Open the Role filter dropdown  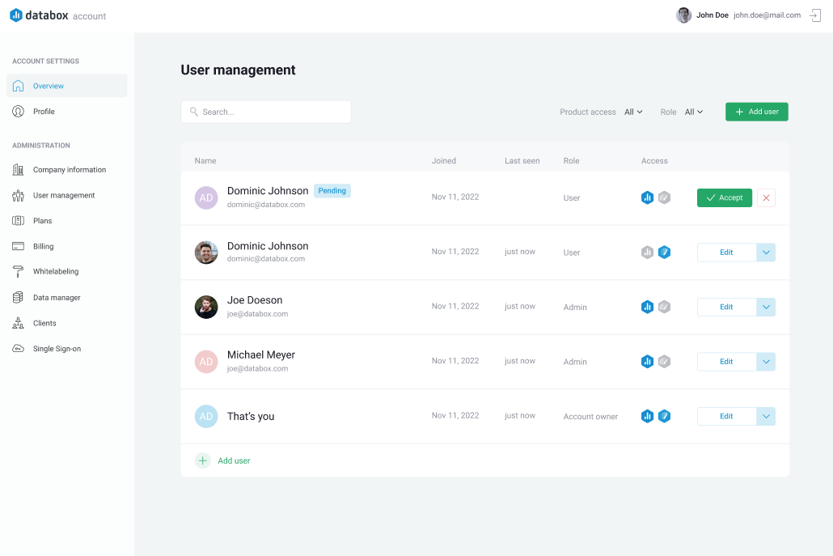click(693, 112)
